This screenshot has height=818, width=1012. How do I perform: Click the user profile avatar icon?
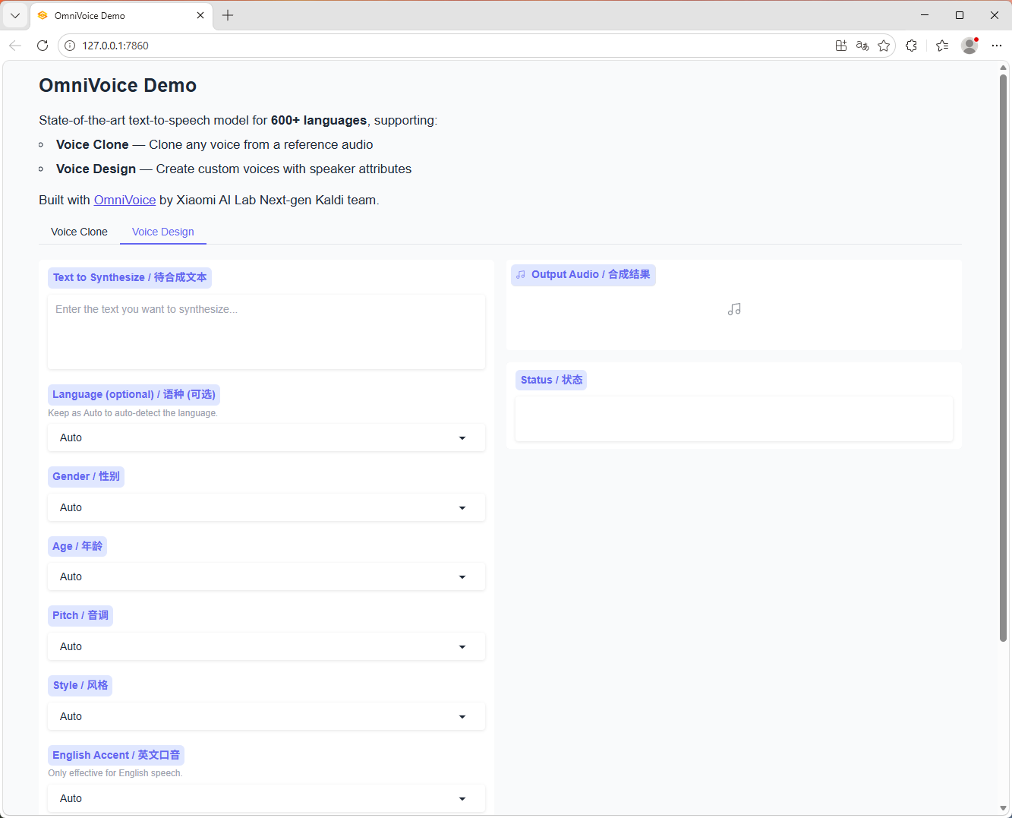(x=969, y=46)
